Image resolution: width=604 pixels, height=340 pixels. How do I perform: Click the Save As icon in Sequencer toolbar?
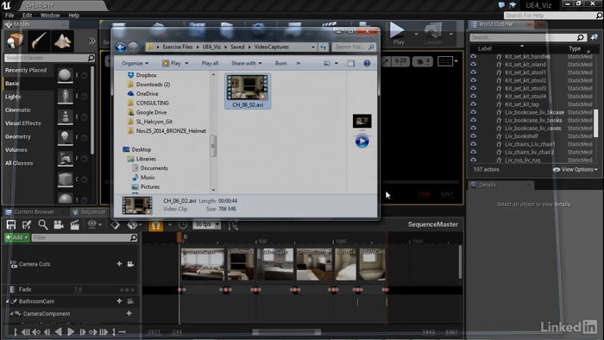tap(27, 225)
